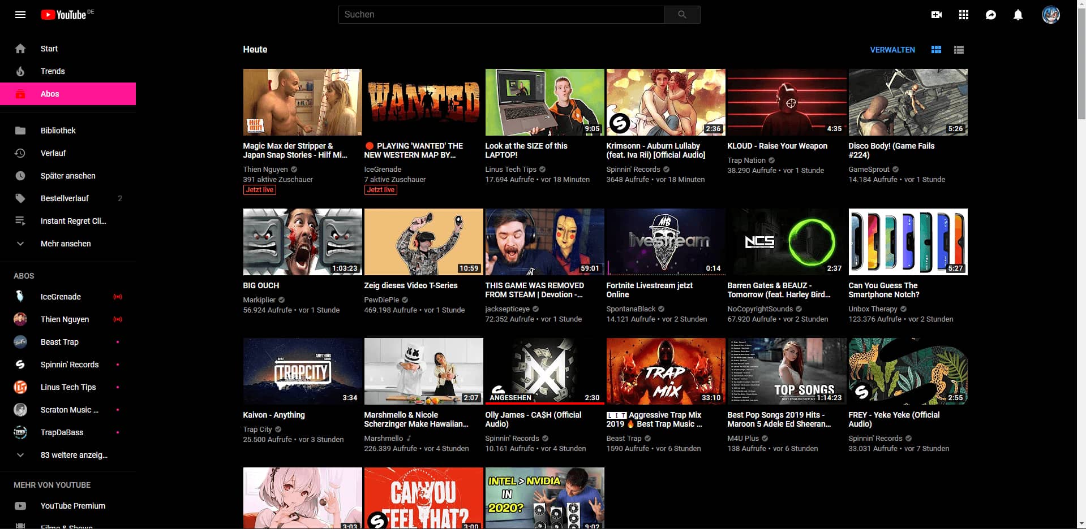
Task: Click the Olly James - CA$H title
Action: [533, 419]
